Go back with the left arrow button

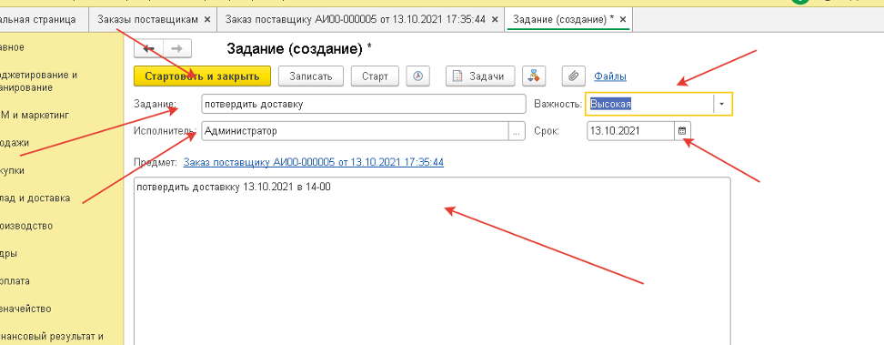coord(148,48)
